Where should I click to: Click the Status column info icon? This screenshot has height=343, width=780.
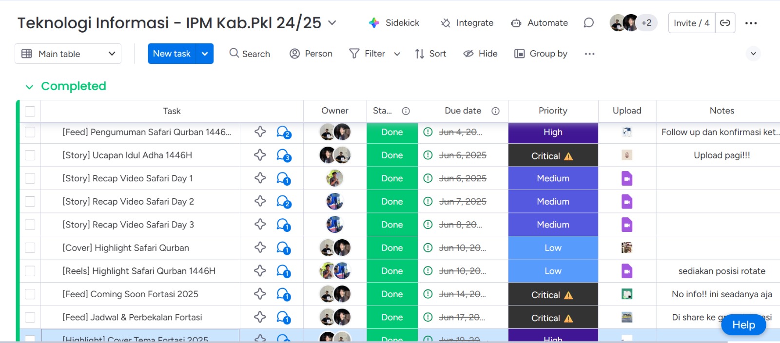click(x=406, y=111)
